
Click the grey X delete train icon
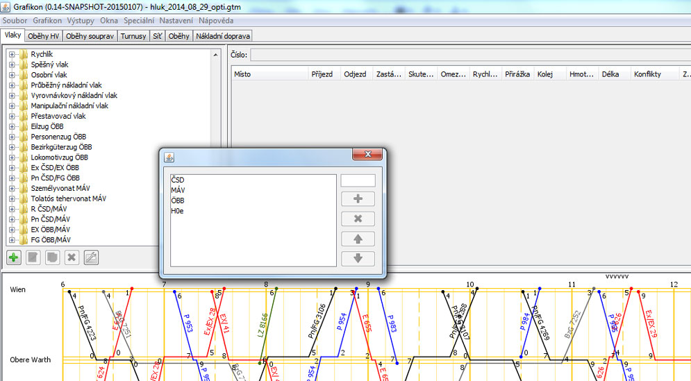tap(72, 257)
